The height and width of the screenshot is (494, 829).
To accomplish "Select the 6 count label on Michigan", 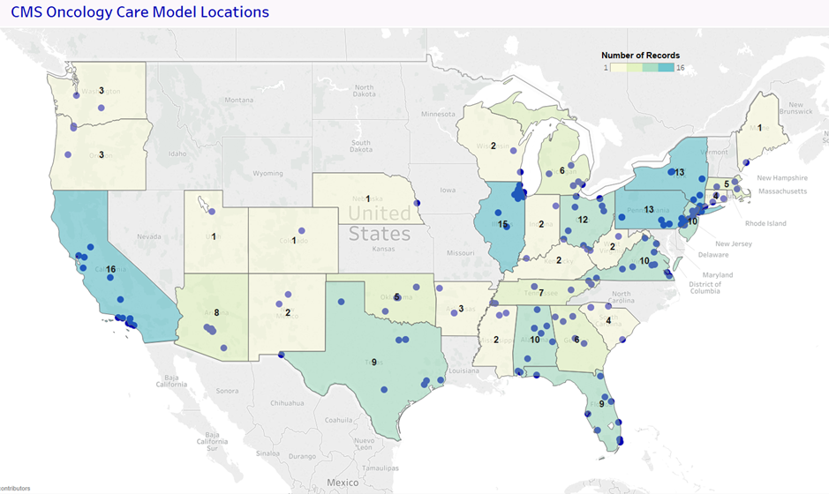I will tap(562, 170).
